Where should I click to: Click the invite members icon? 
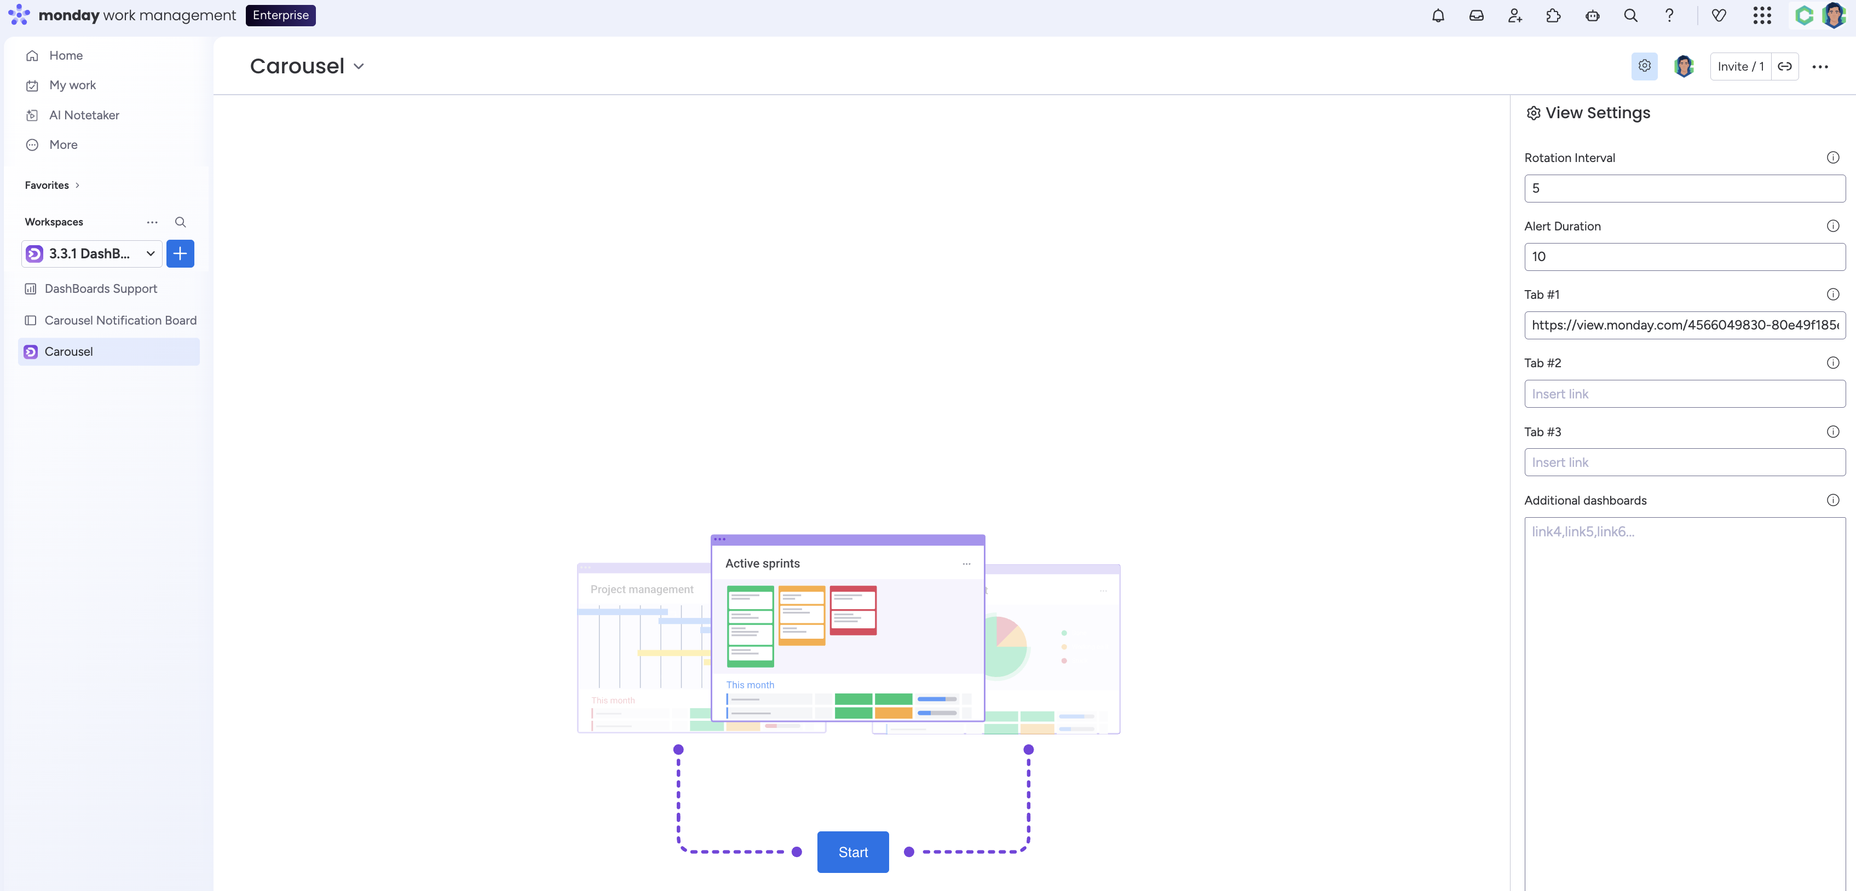(1514, 16)
